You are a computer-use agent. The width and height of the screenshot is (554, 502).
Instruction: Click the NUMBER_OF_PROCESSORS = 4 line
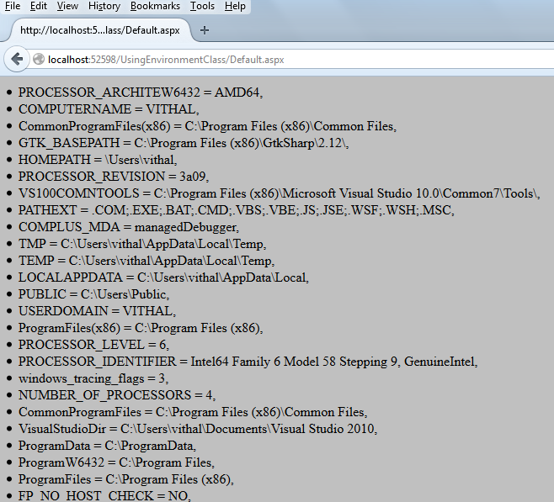tap(117, 395)
